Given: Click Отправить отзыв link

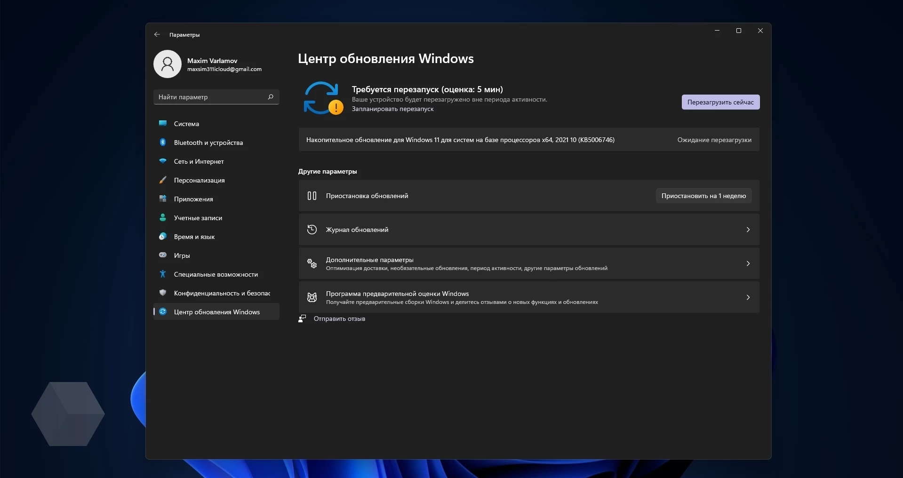Looking at the screenshot, I should pyautogui.click(x=339, y=319).
